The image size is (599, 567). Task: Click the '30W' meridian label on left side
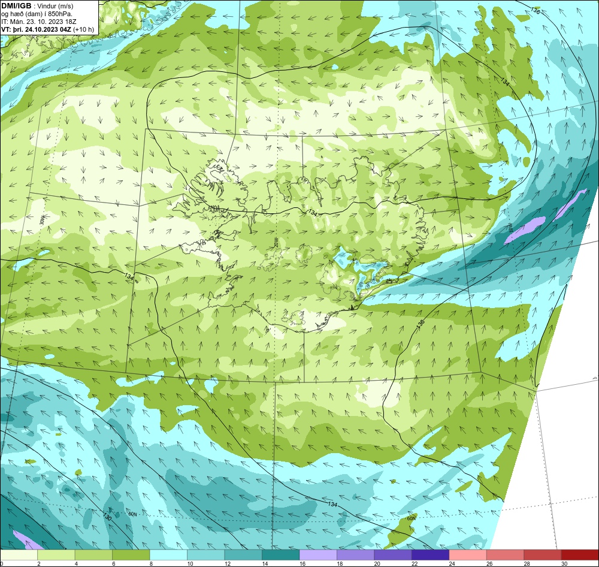(x=42, y=219)
